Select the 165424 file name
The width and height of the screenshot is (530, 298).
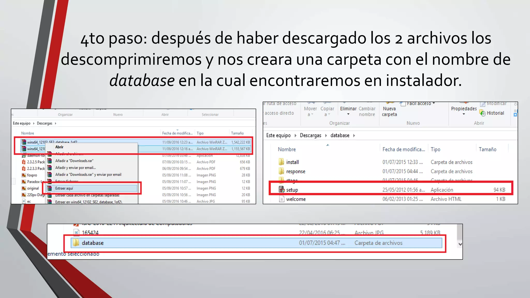click(90, 233)
